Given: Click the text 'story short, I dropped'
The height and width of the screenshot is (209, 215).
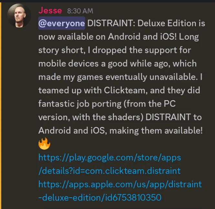Looking at the screenshot, I should tap(82, 50).
